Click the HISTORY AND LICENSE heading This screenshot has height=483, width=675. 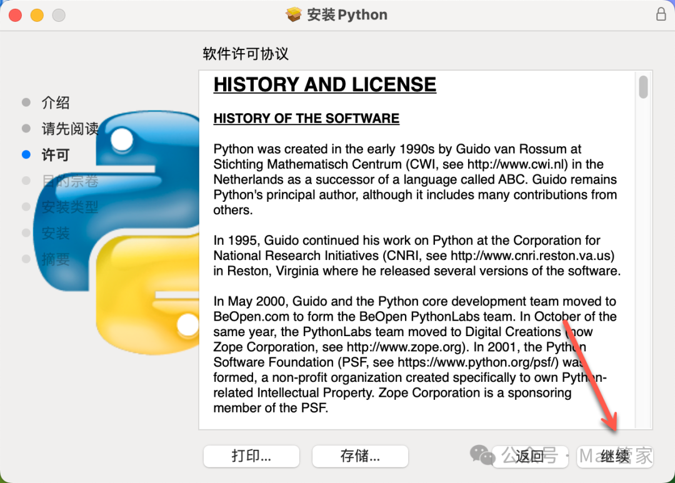(324, 84)
